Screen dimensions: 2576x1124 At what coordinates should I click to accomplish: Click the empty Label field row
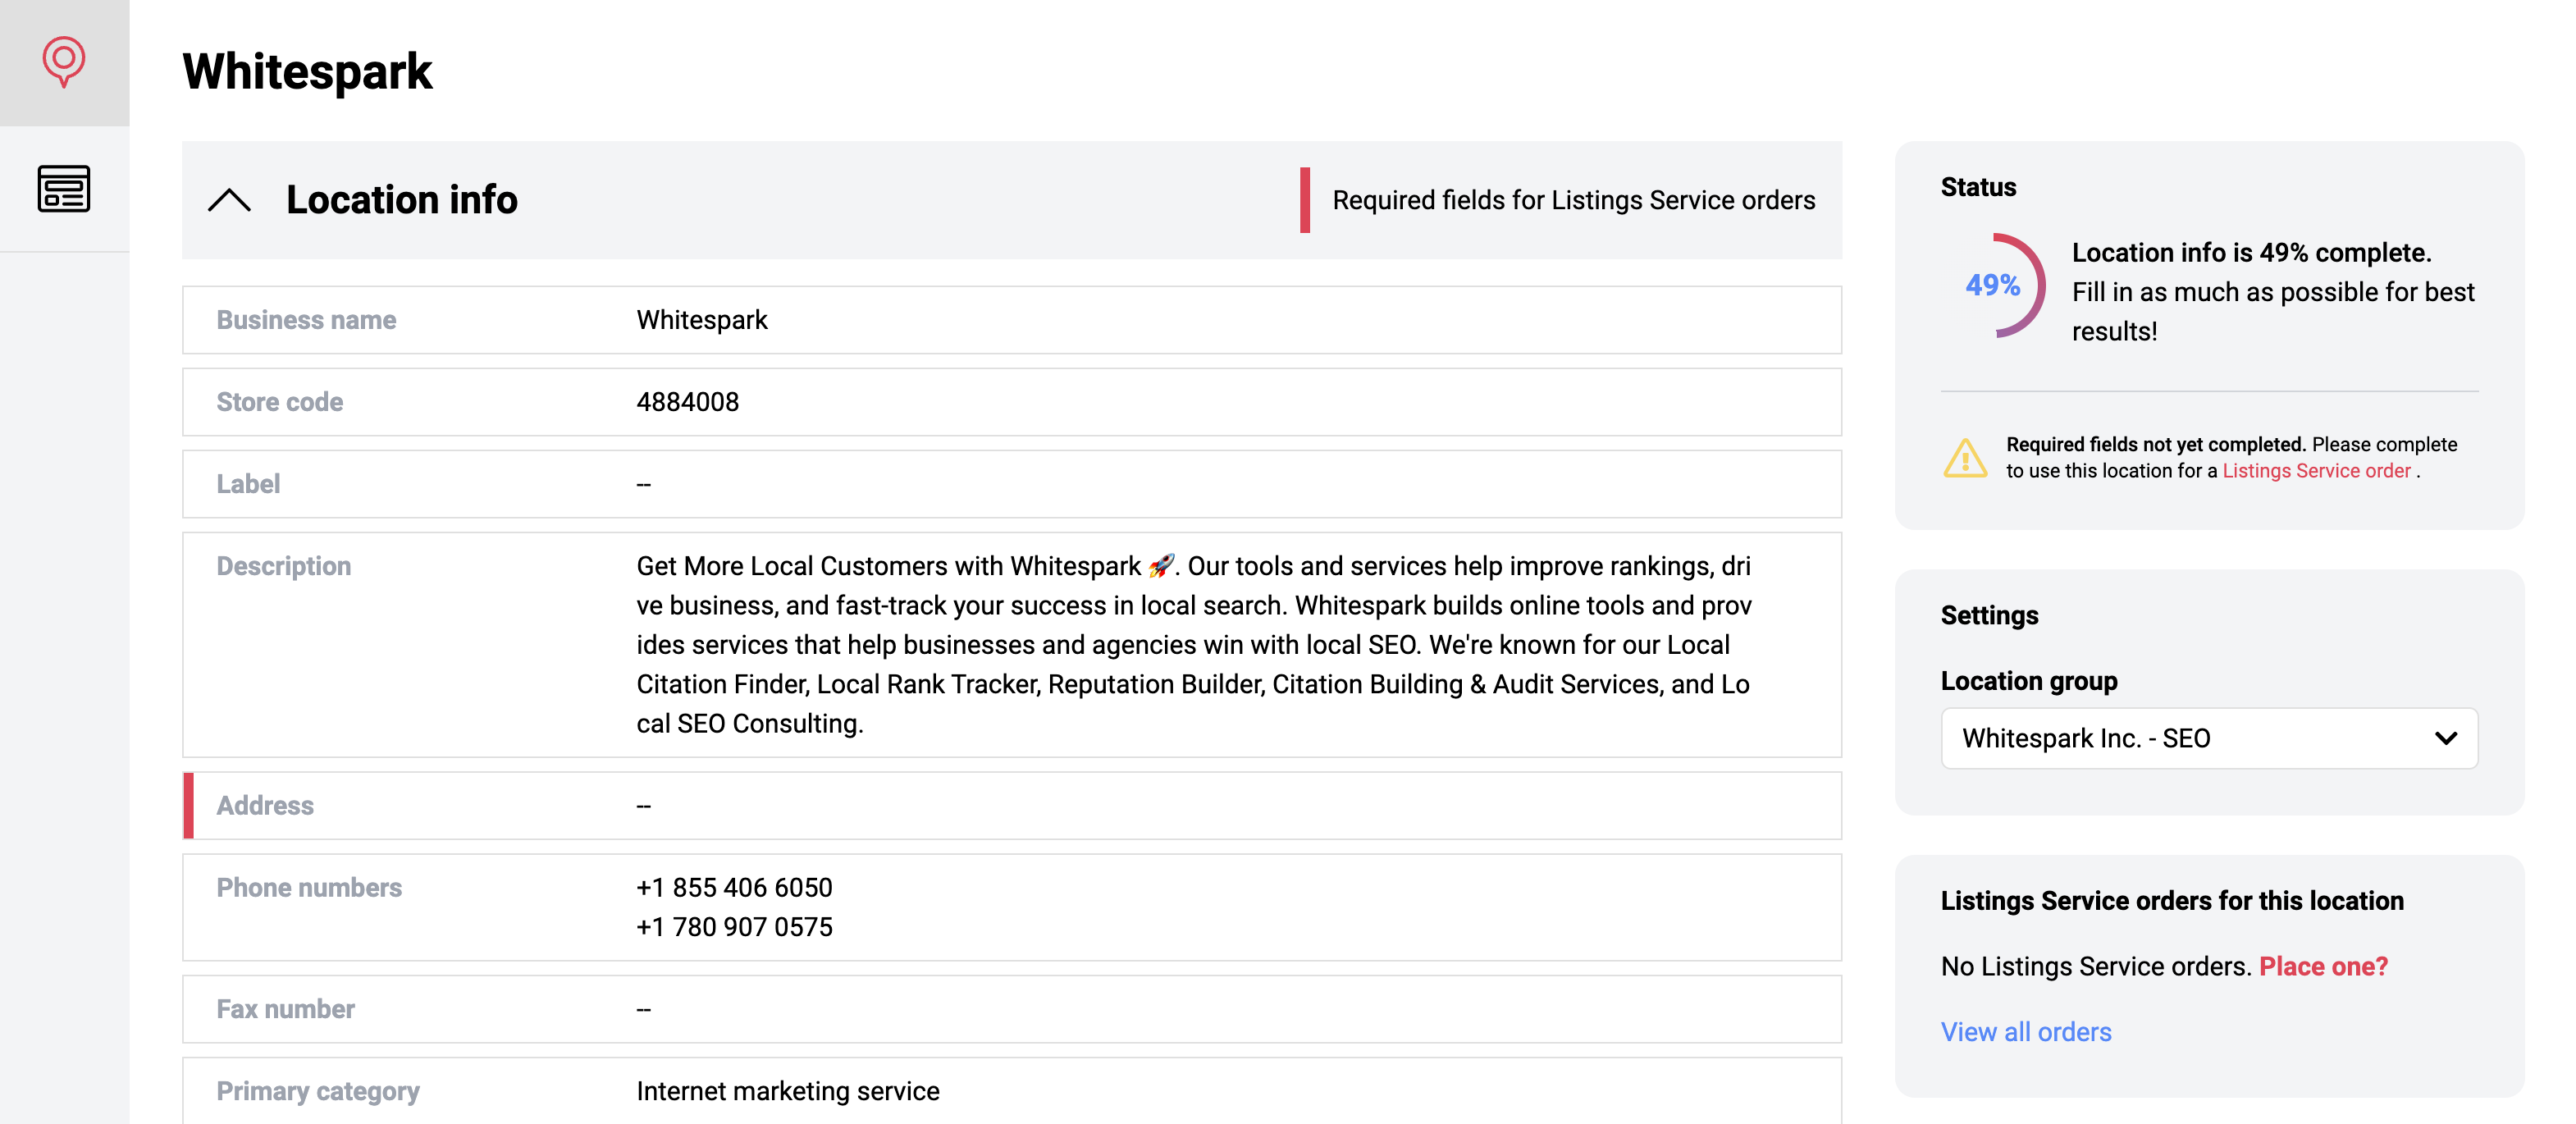pyautogui.click(x=1011, y=484)
